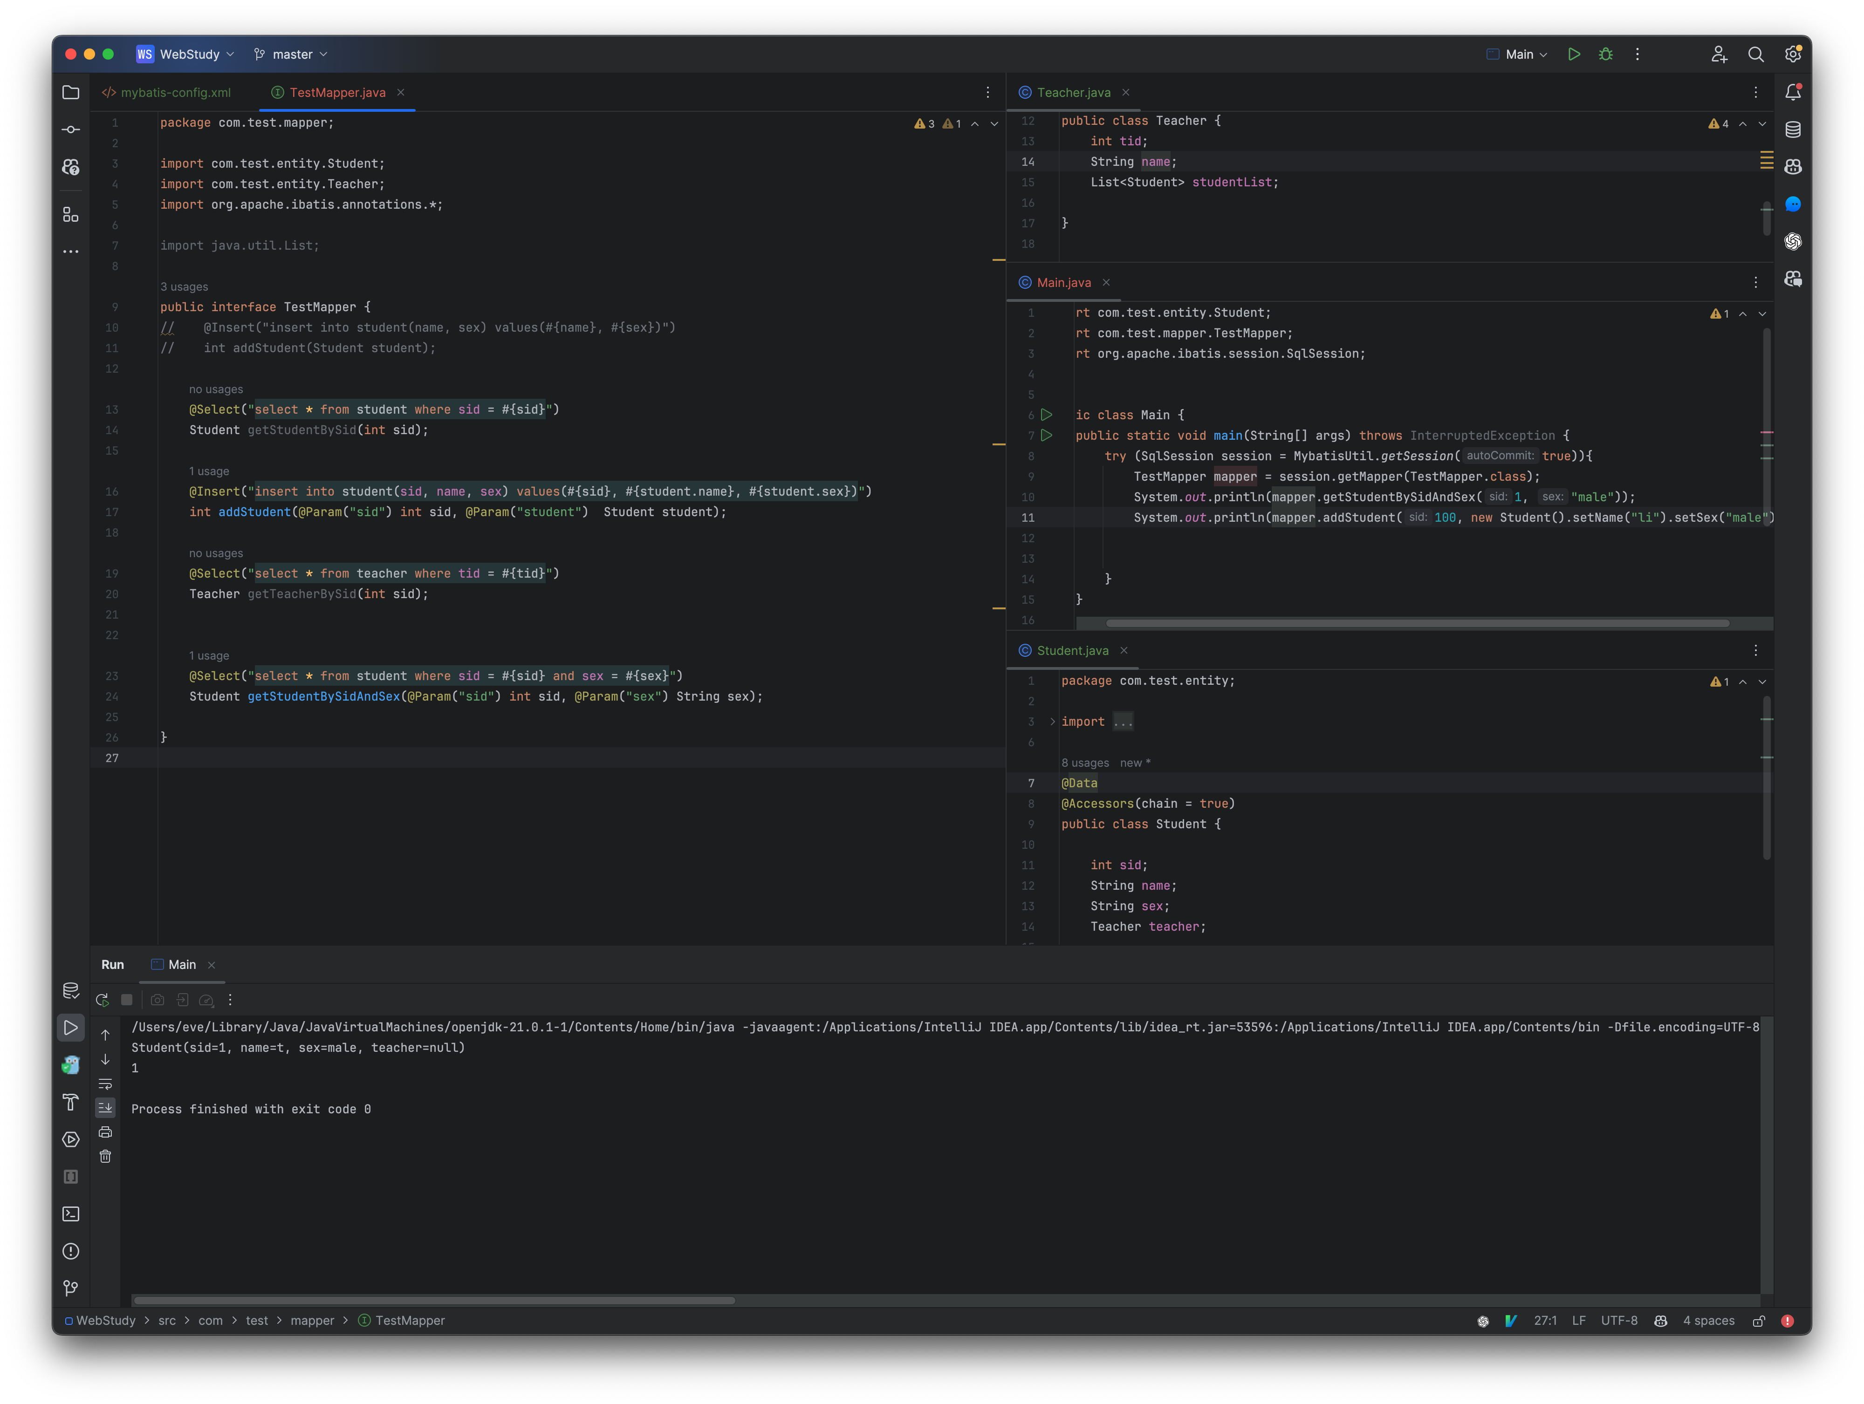Open the master branch dropdown
Viewport: 1864px width, 1404px height.
[290, 54]
